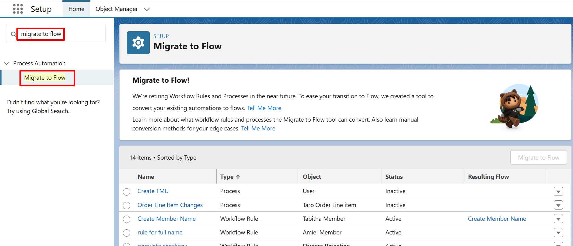
Task: Click the Active status of Create Member Name row
Action: coord(393,219)
